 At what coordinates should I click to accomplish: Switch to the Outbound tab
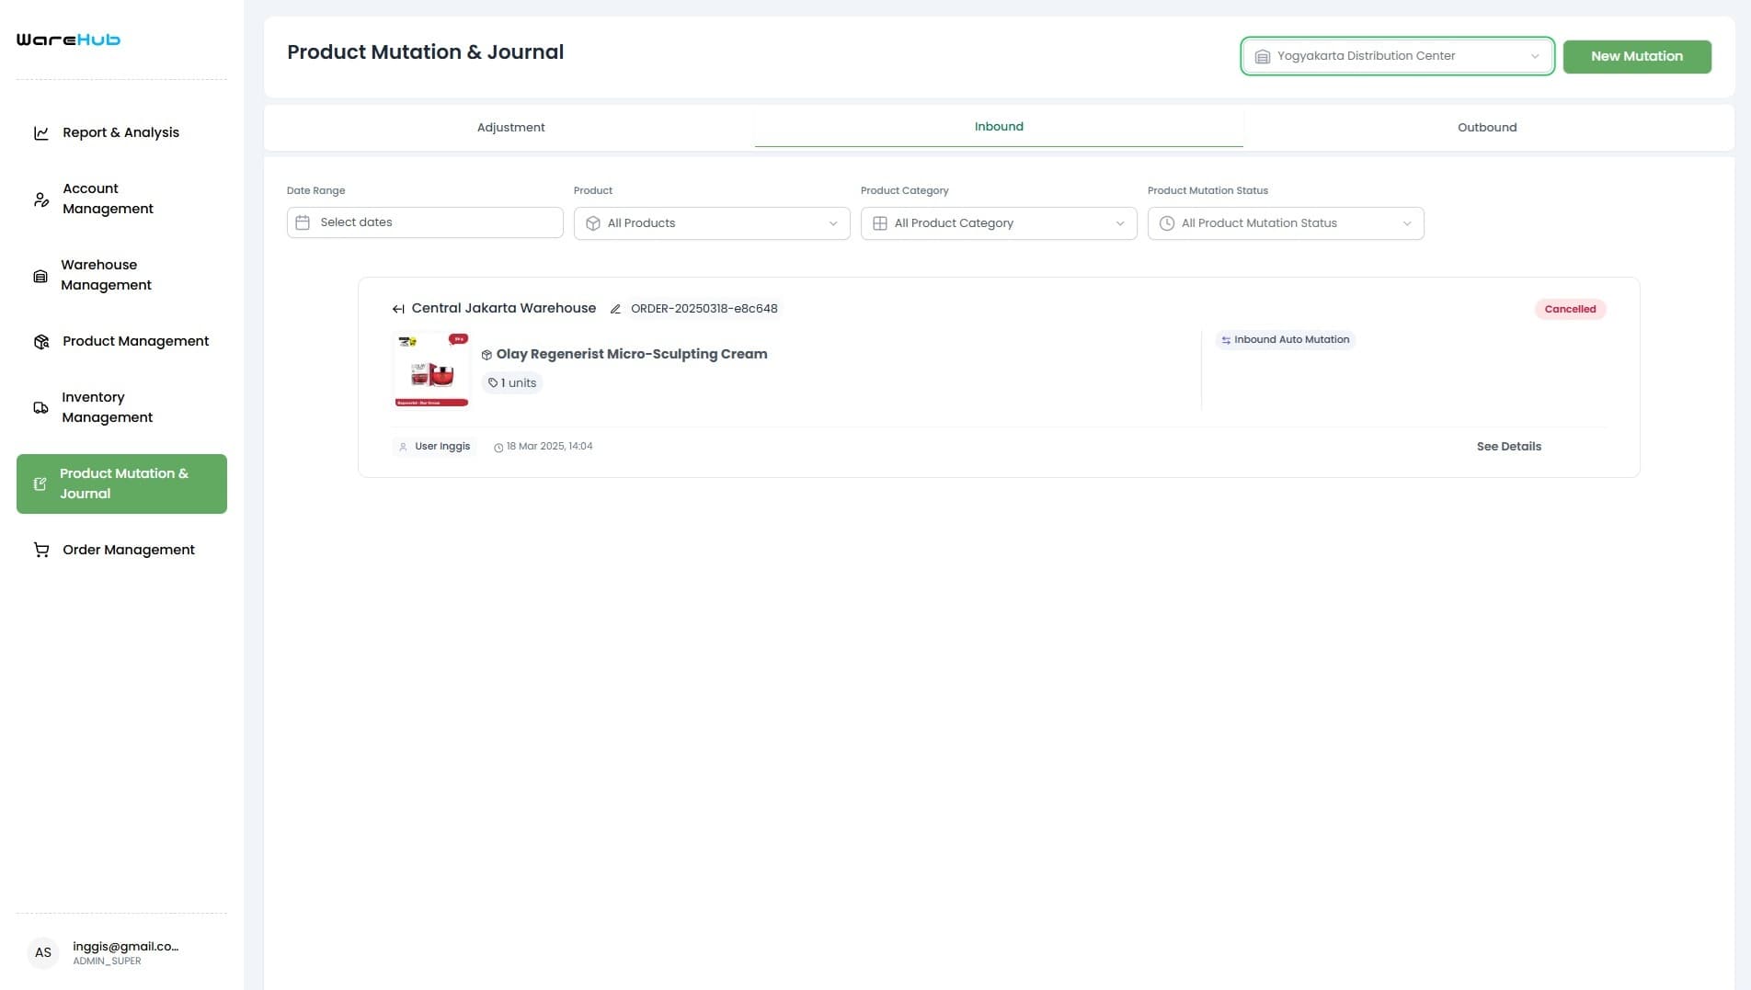point(1486,127)
